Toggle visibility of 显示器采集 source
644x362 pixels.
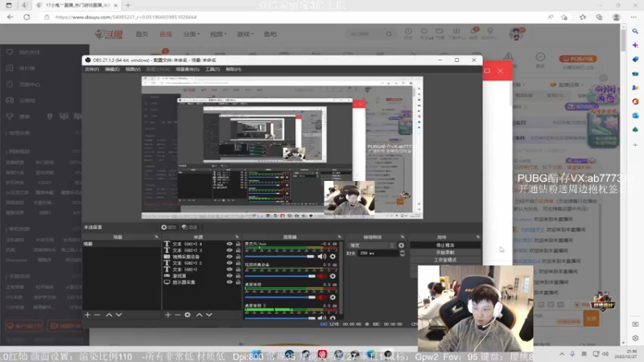(x=229, y=282)
